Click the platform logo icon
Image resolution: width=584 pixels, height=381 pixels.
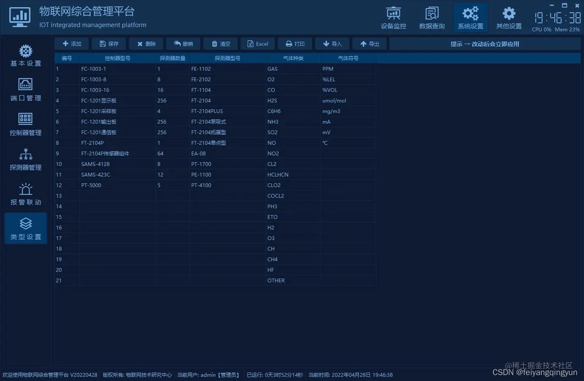point(19,17)
